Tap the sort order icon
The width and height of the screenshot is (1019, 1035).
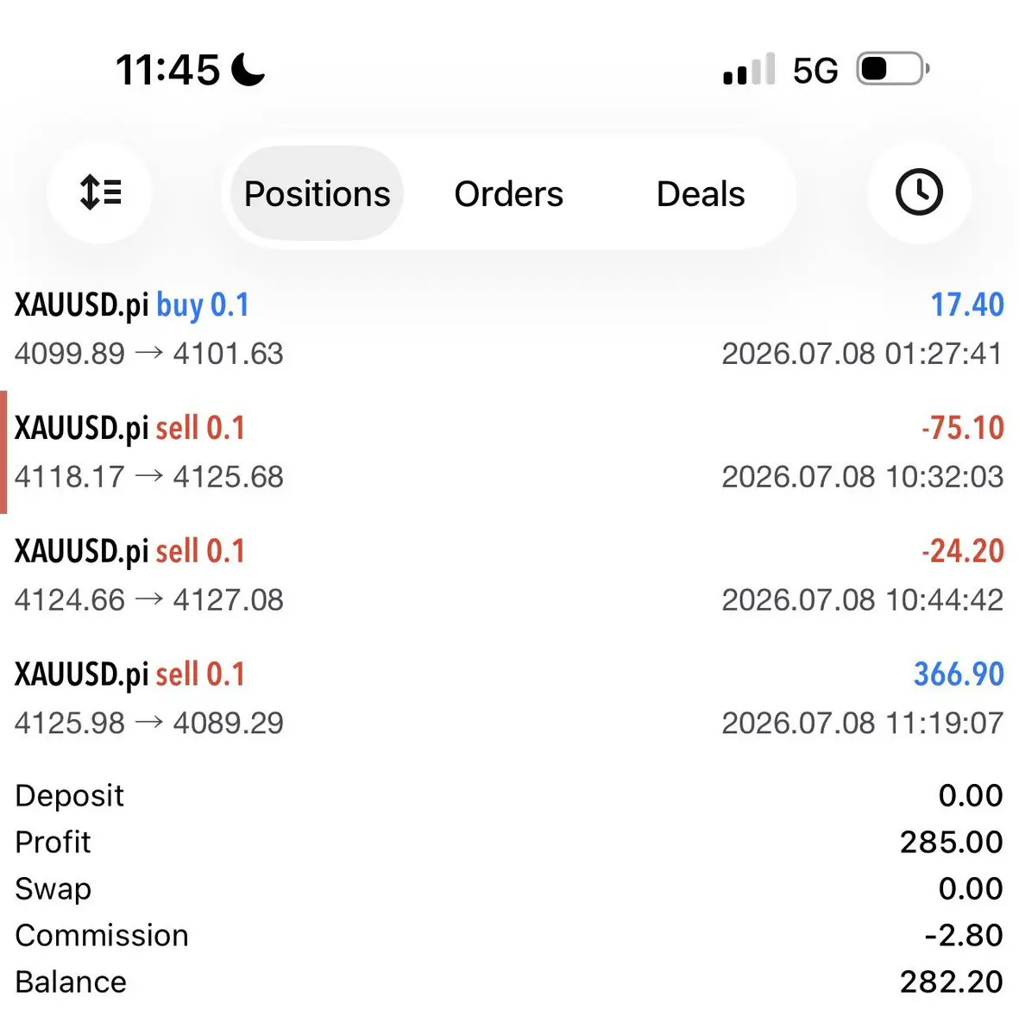click(101, 192)
